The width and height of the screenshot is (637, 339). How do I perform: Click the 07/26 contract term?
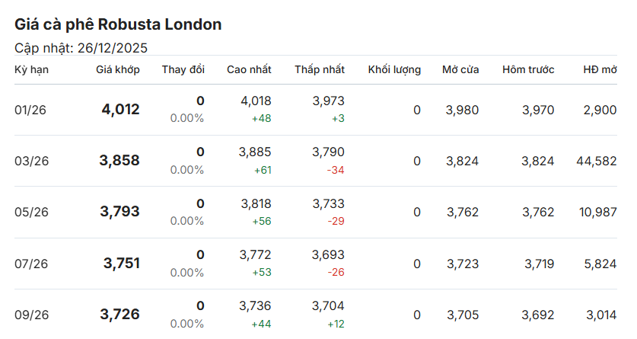pyautogui.click(x=30, y=264)
